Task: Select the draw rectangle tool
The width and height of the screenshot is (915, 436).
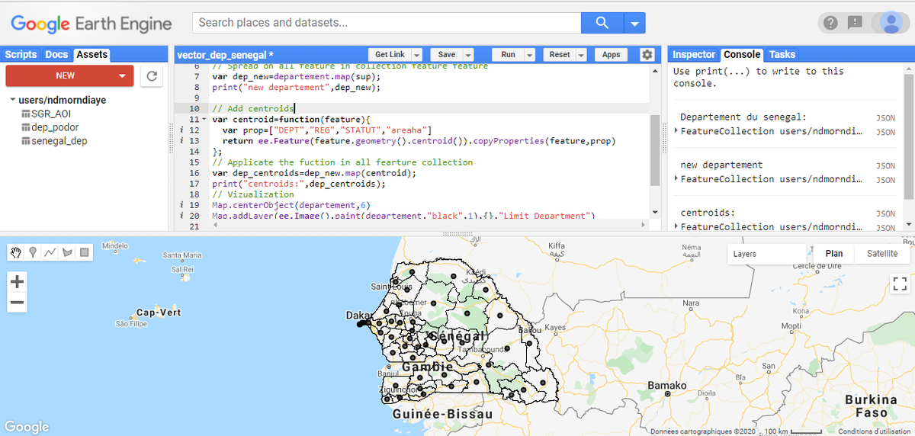Action: [84, 252]
